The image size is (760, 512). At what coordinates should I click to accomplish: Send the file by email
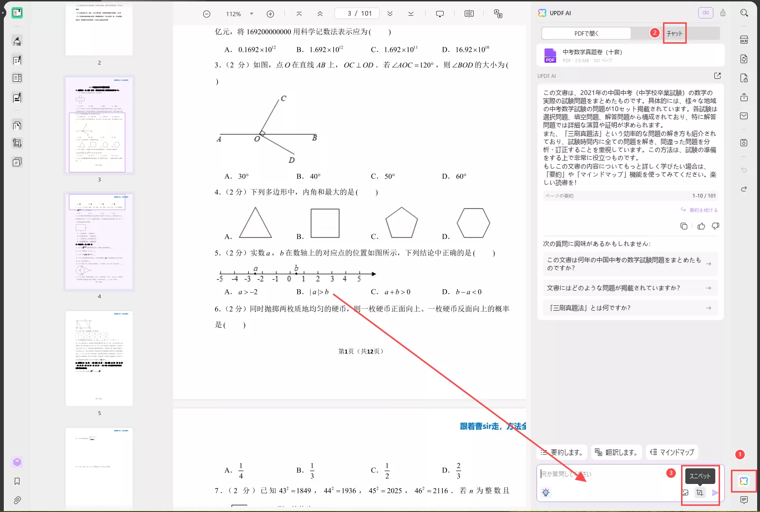click(x=744, y=116)
